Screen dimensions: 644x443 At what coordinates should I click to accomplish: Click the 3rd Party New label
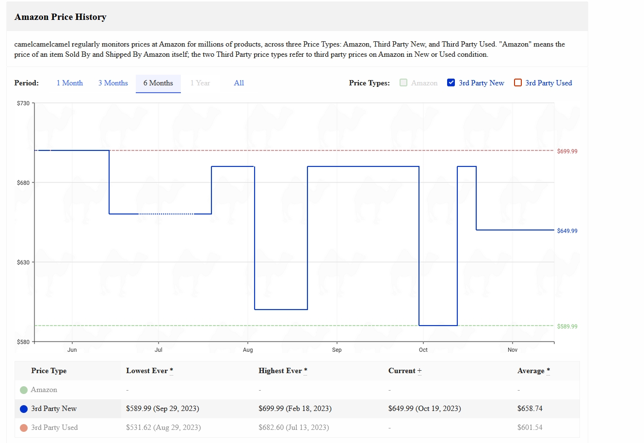[482, 83]
